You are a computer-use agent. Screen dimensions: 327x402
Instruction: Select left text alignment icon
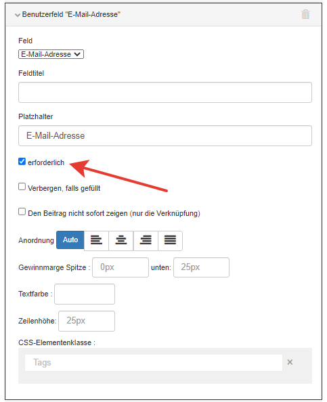pyautogui.click(x=96, y=240)
